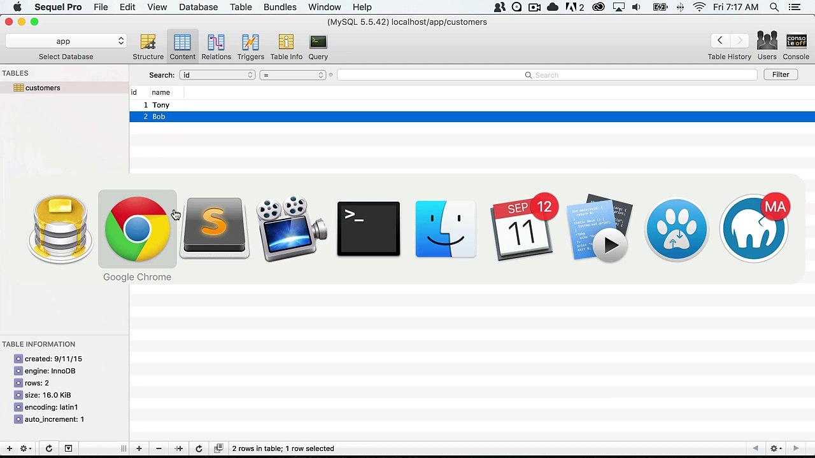Open the Users manager

point(767,46)
